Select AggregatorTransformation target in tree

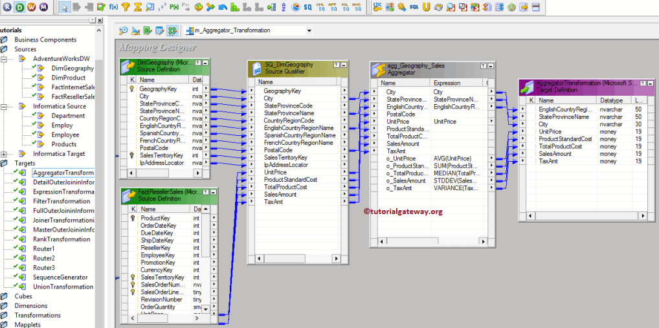pyautogui.click(x=63, y=173)
